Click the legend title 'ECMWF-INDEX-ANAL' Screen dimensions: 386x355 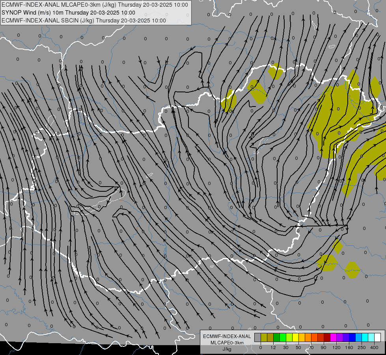pyautogui.click(x=227, y=336)
